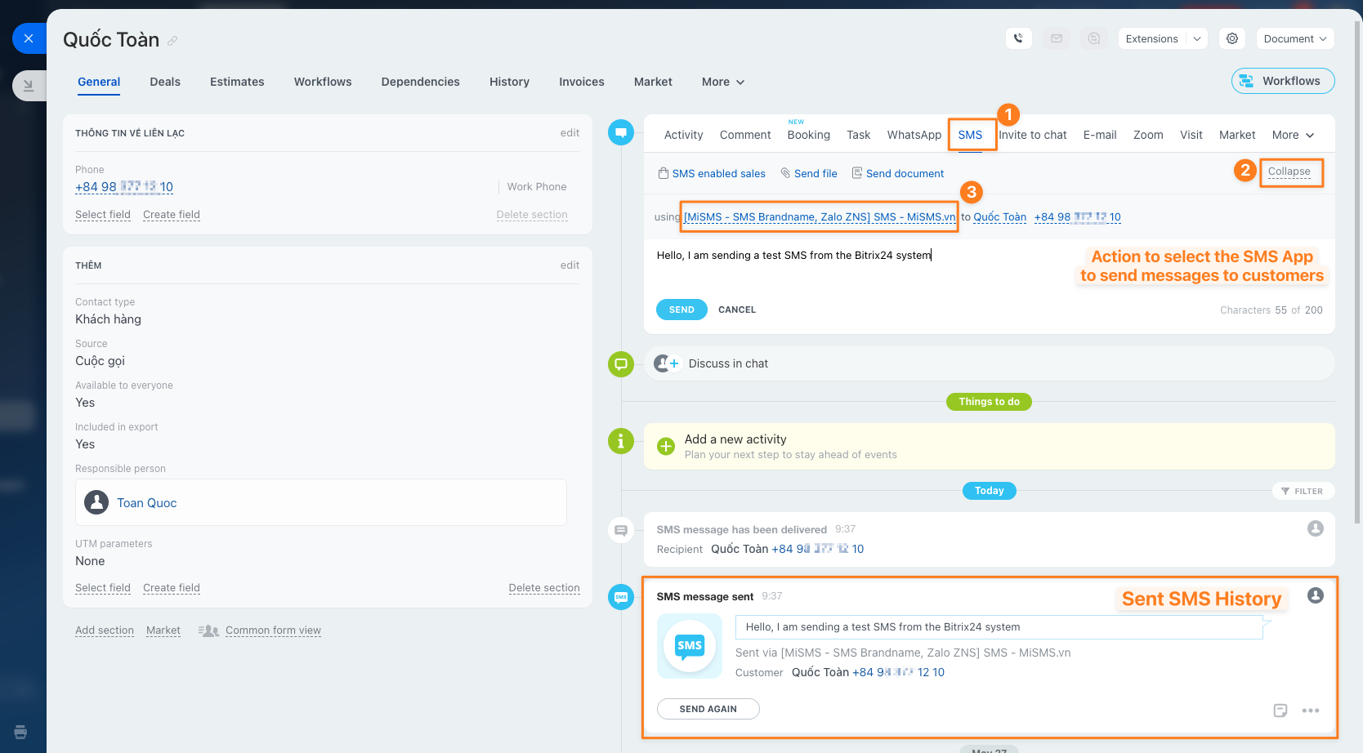Viewport: 1363px width, 753px height.
Task: Click the SEND AGAIN button
Action: pyautogui.click(x=708, y=709)
